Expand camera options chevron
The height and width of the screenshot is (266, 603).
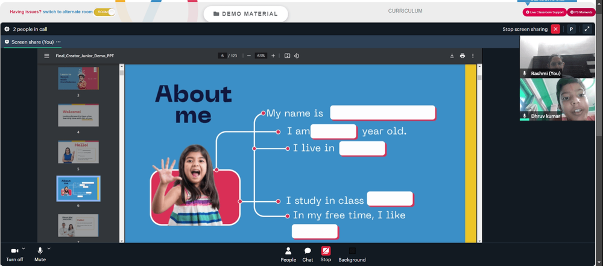pyautogui.click(x=24, y=249)
